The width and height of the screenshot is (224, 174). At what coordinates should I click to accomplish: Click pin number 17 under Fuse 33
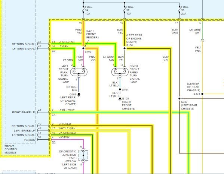[x=177, y=23]
